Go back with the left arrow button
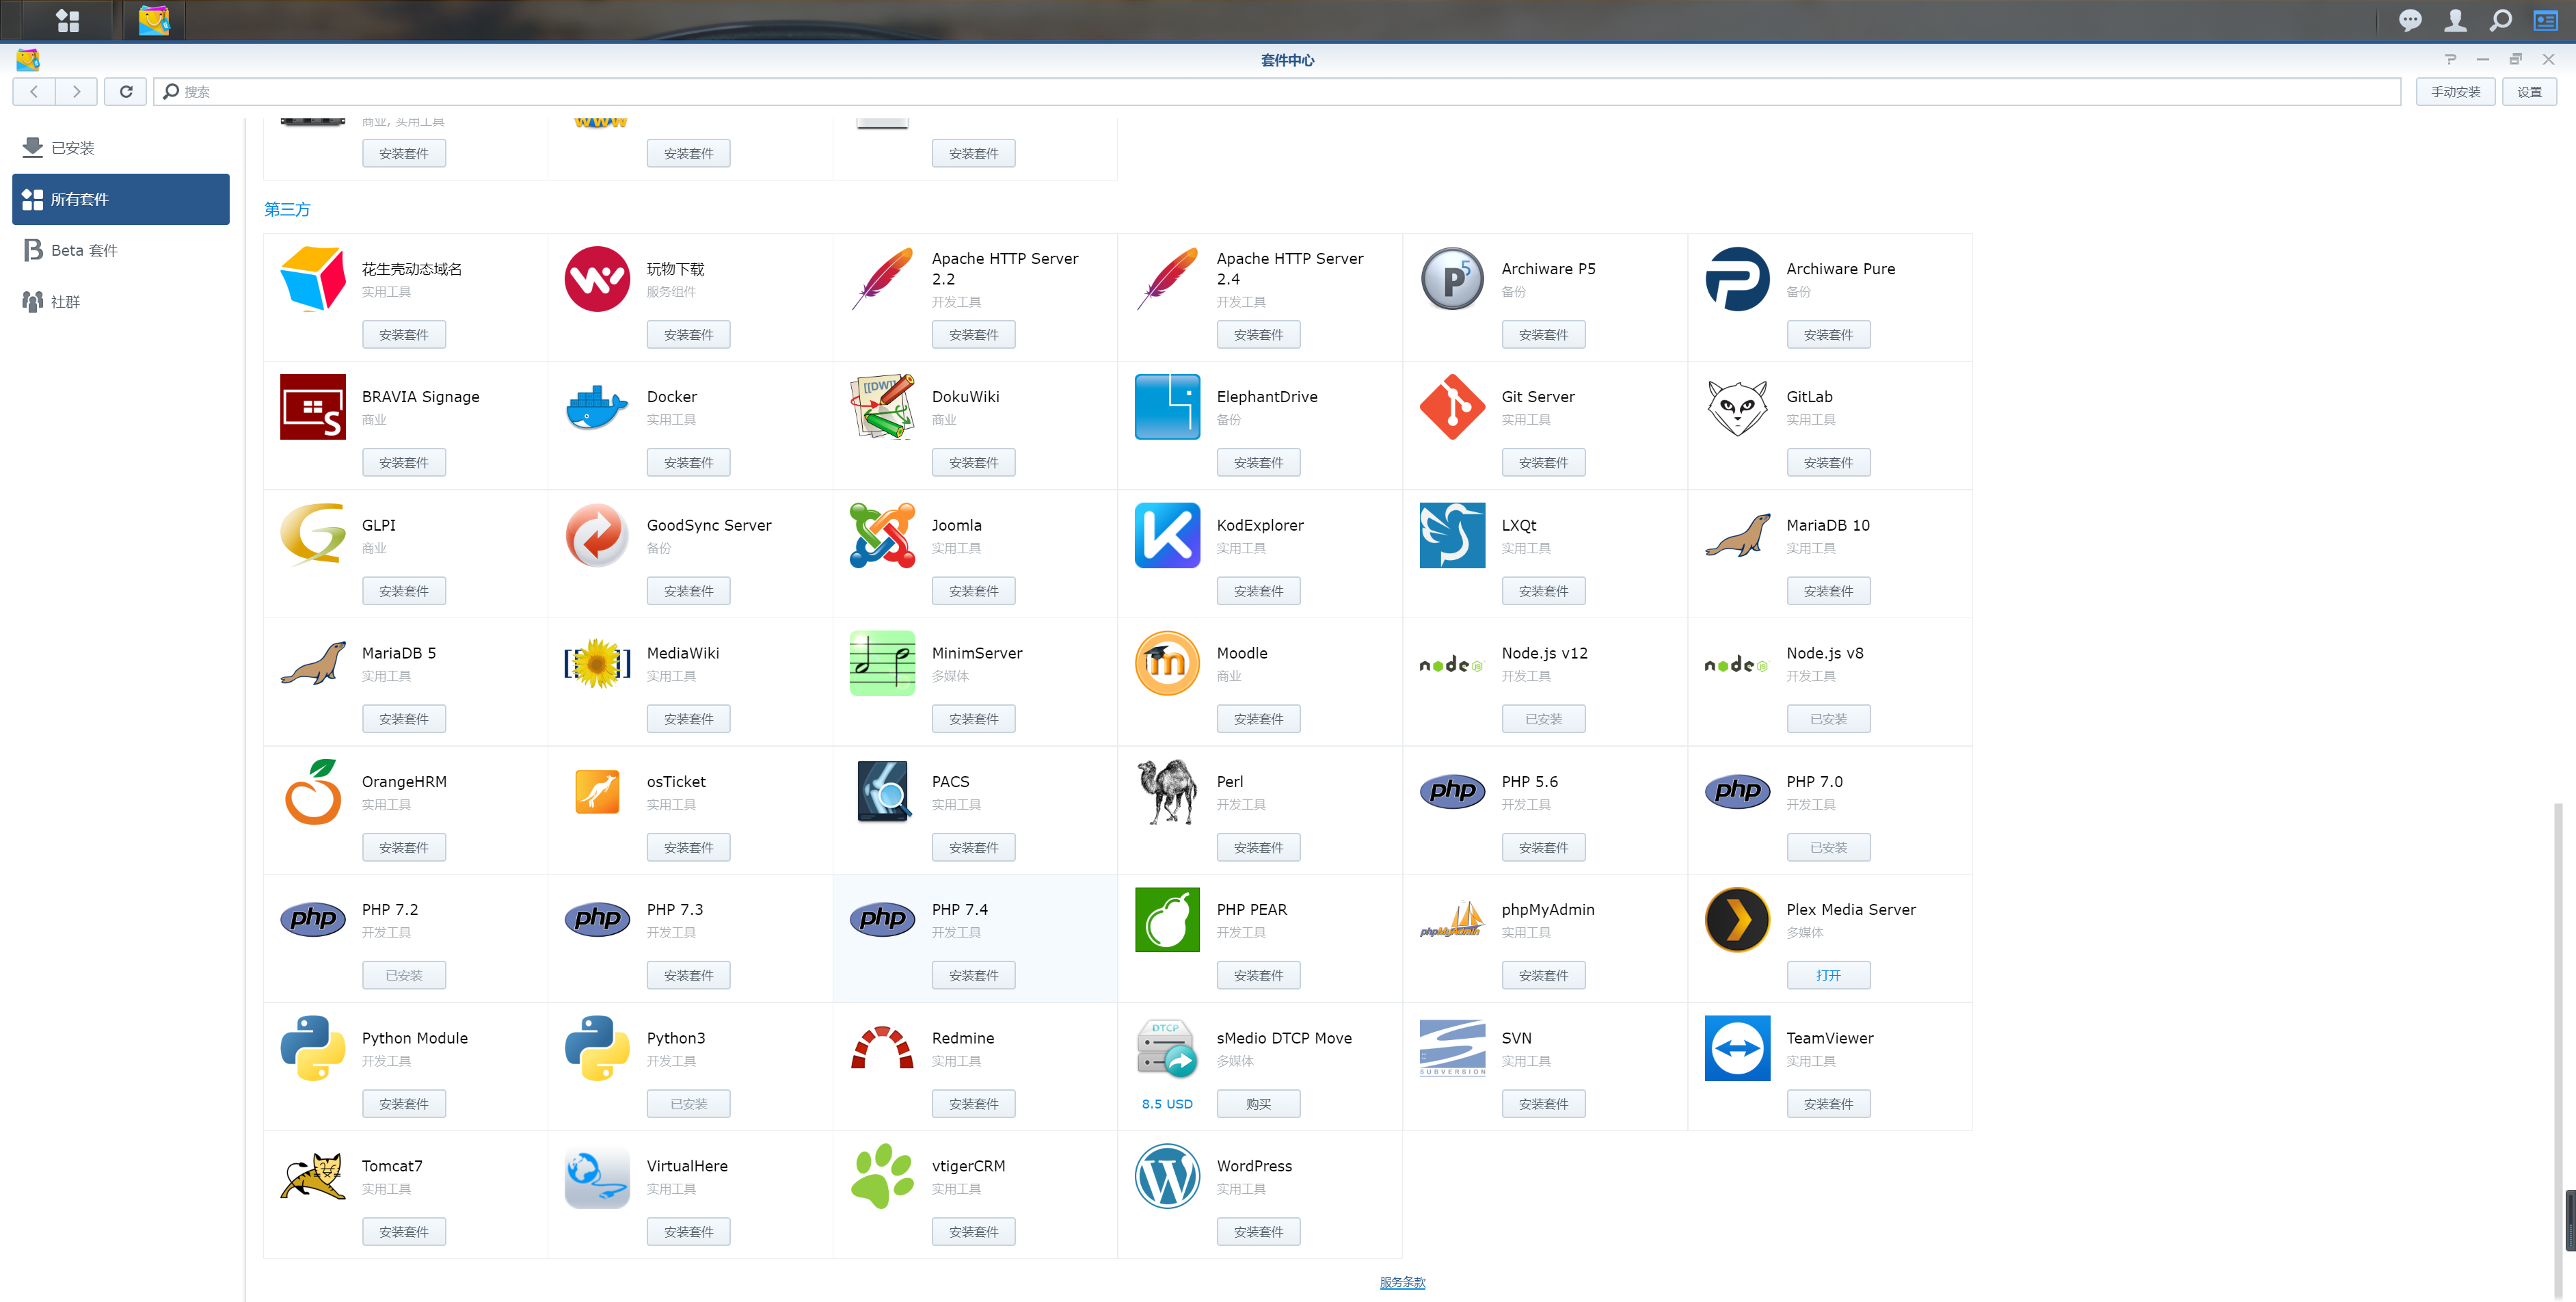 34,91
